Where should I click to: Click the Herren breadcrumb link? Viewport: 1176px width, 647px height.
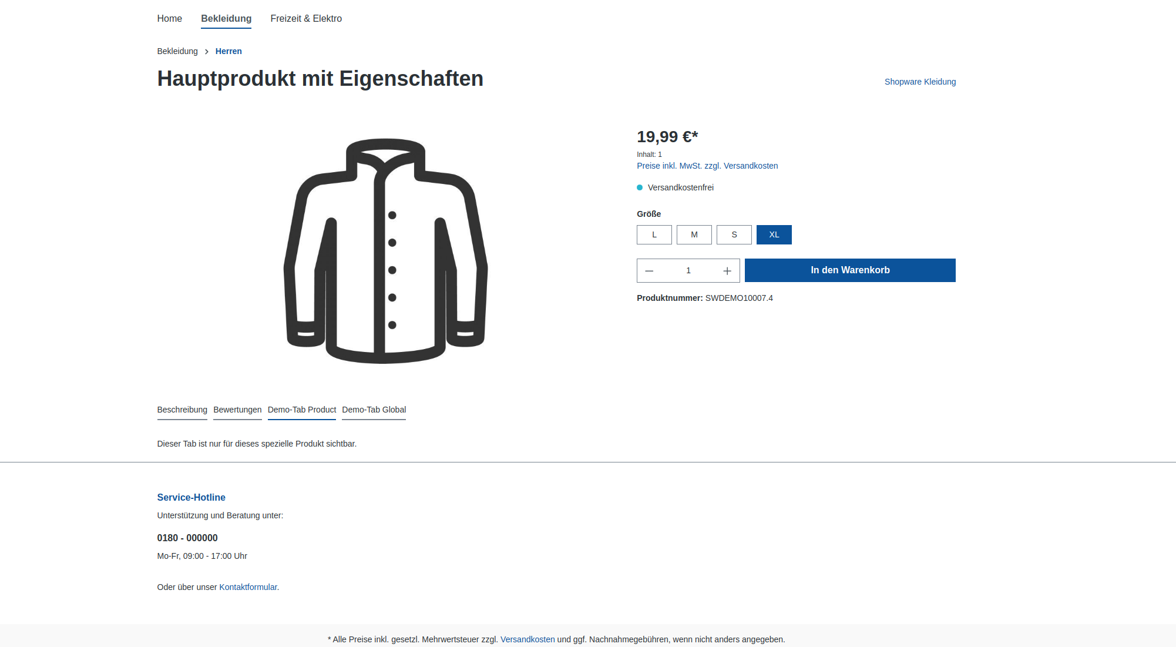(x=229, y=51)
